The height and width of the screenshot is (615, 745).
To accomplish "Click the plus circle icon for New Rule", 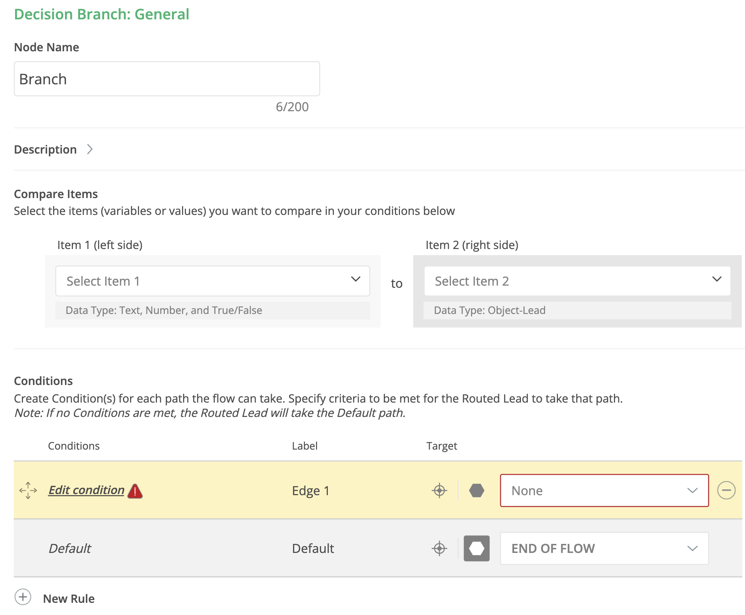I will pyautogui.click(x=23, y=597).
